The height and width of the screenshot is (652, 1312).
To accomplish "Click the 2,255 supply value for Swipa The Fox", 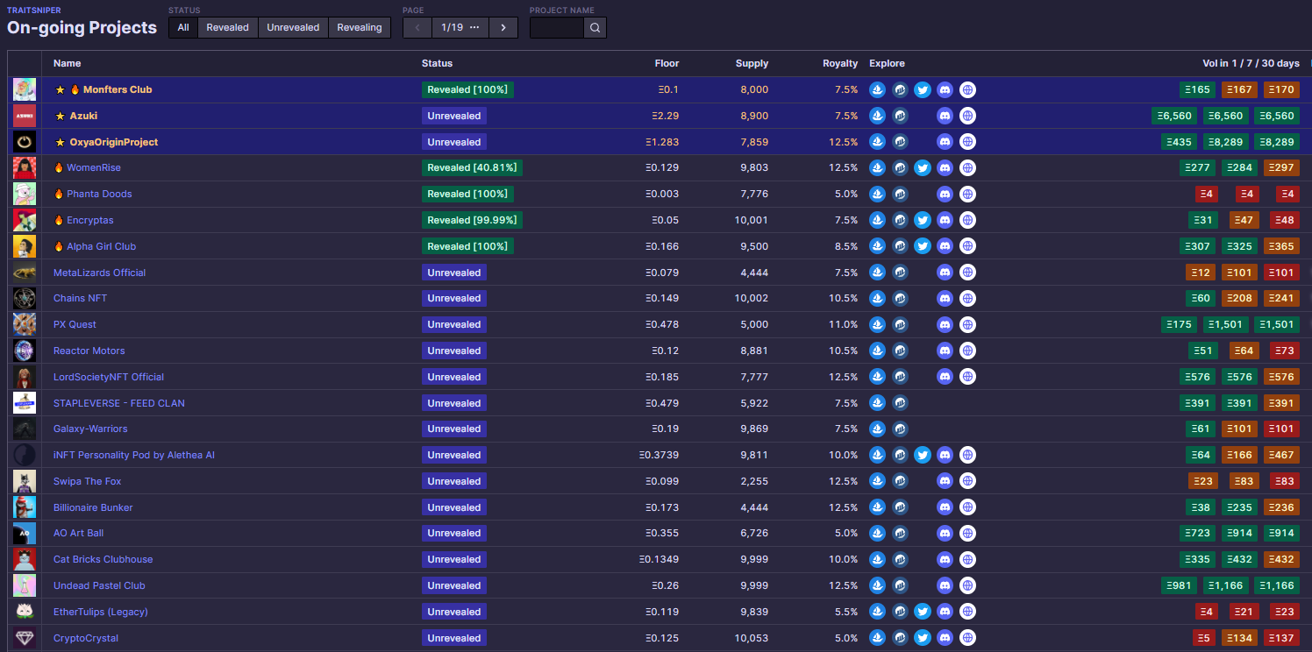I will [754, 481].
